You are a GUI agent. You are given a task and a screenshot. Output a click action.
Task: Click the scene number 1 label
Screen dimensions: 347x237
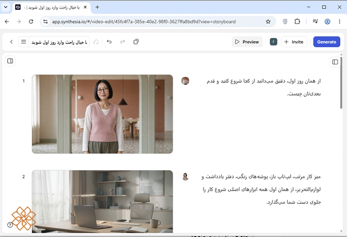click(24, 81)
